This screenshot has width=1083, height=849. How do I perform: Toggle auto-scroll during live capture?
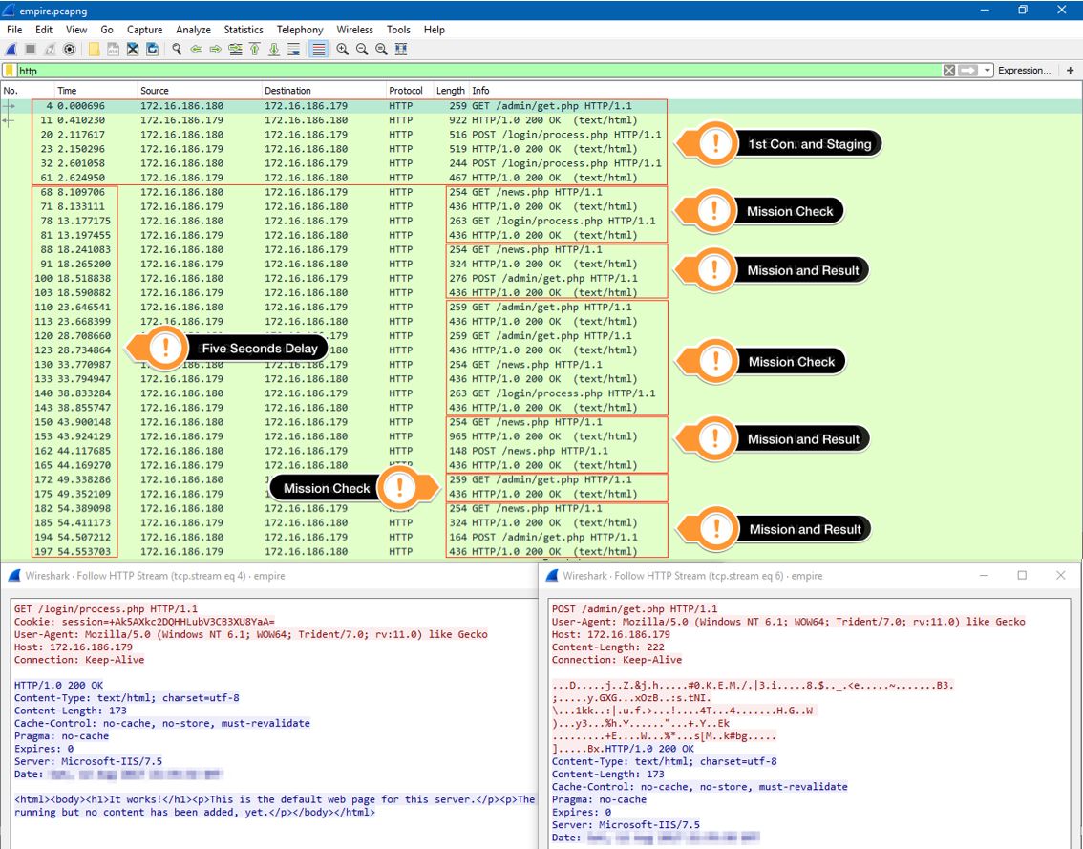click(293, 50)
